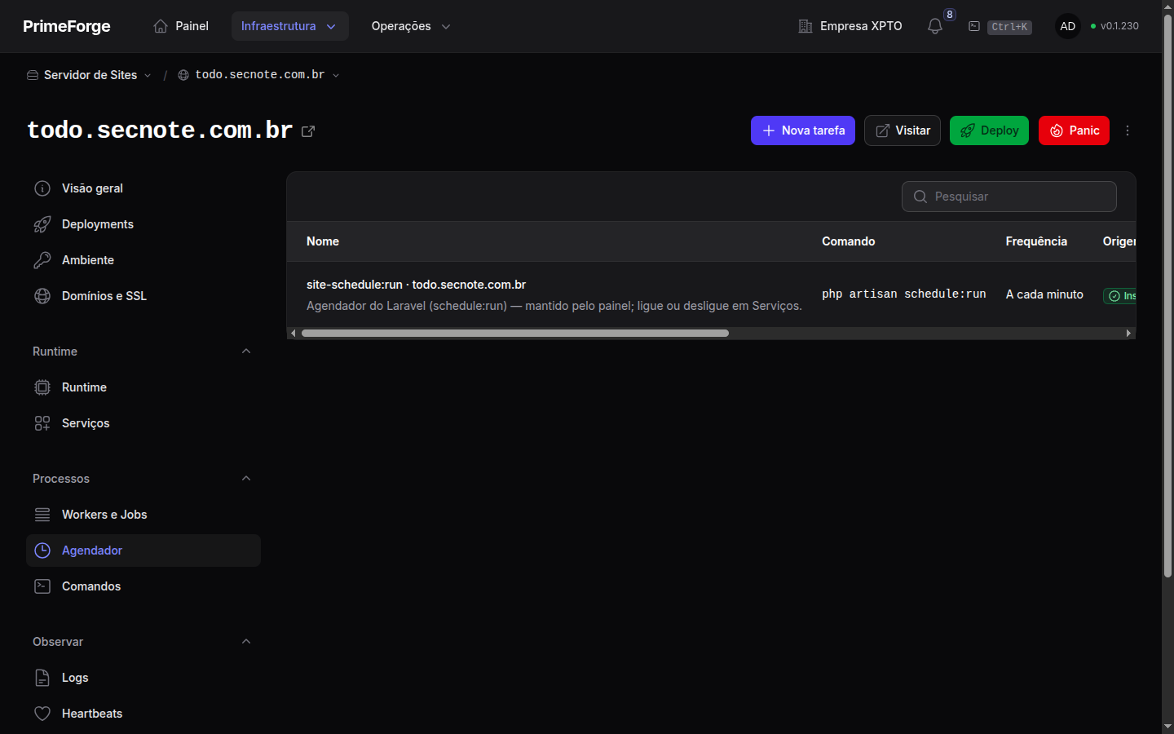Screen dimensions: 1174x734
Task: Click the Ambiente key icon
Action: click(x=42, y=260)
